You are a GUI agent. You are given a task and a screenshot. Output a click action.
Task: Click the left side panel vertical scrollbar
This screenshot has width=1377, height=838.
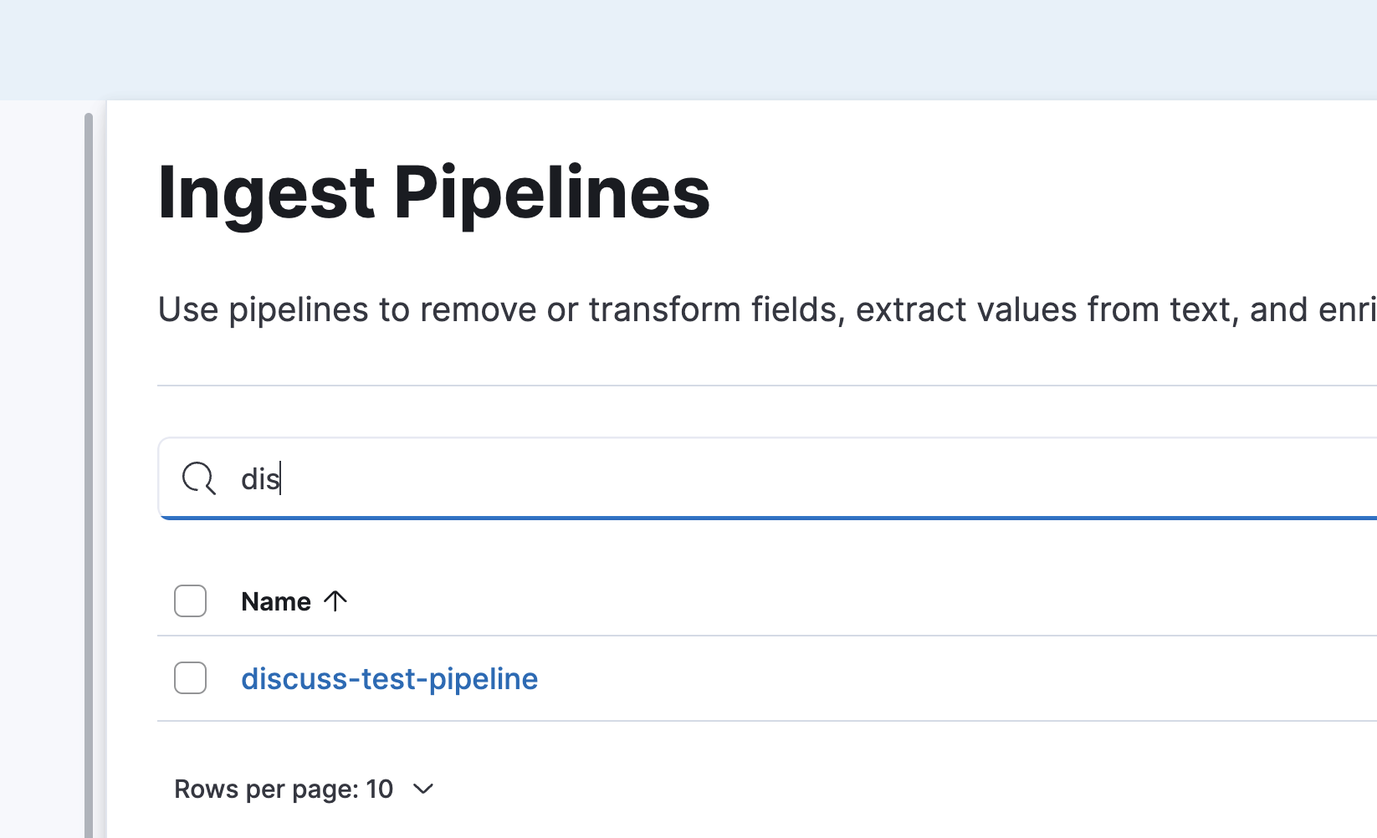coord(89,468)
